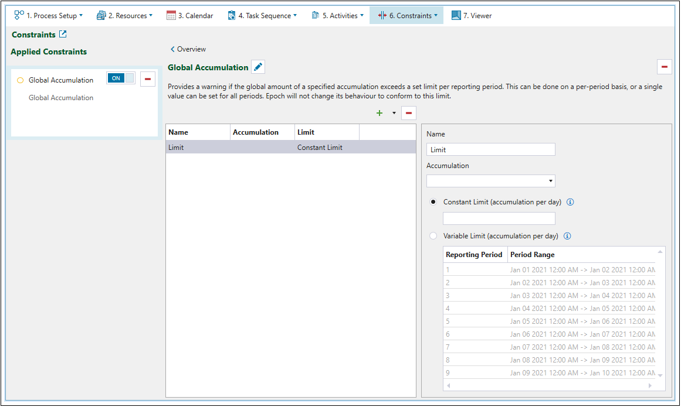Select the Variable Limit radio button
The width and height of the screenshot is (681, 407).
pyautogui.click(x=433, y=236)
